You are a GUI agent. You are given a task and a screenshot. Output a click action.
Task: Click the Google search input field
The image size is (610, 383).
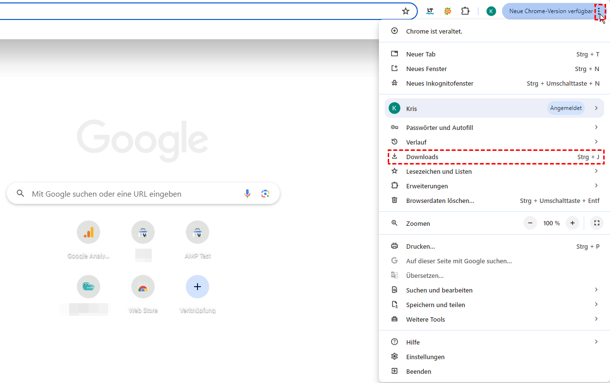pos(143,194)
